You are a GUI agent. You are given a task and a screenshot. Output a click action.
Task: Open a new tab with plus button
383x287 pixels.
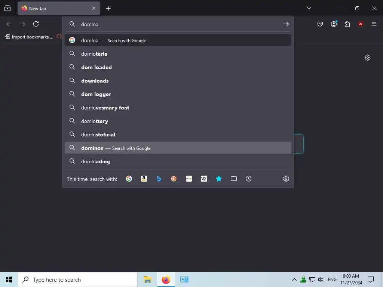tap(108, 9)
